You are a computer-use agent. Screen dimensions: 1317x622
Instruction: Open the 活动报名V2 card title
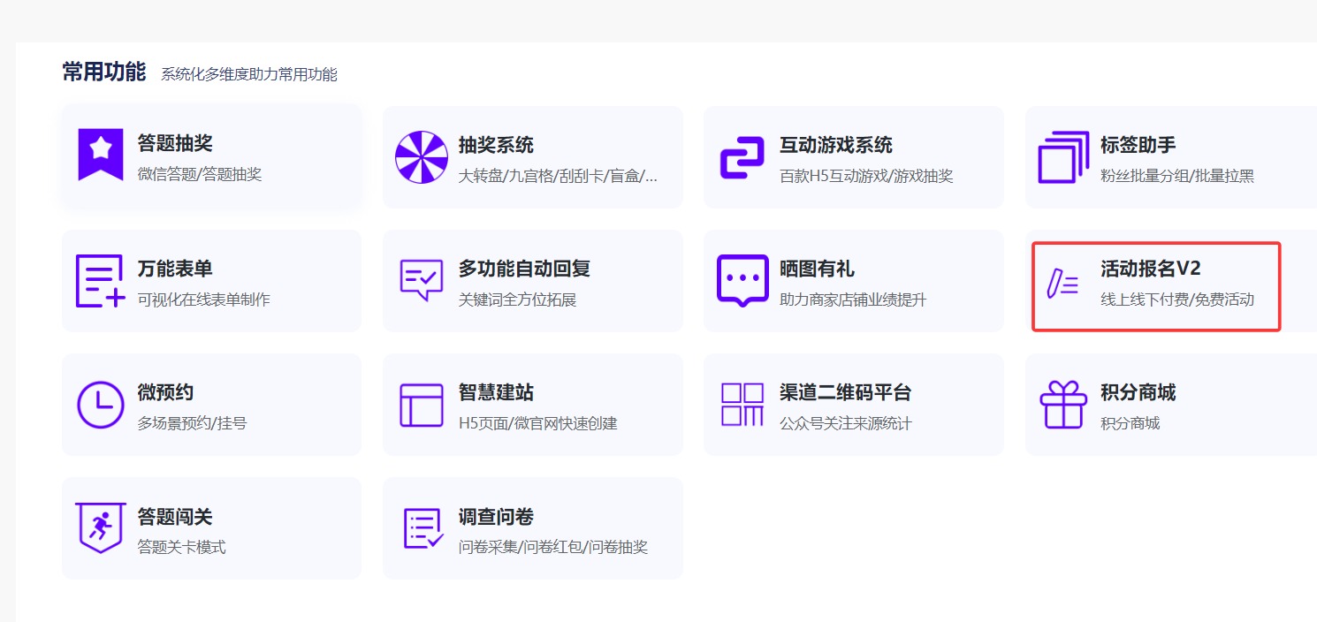(x=1150, y=269)
